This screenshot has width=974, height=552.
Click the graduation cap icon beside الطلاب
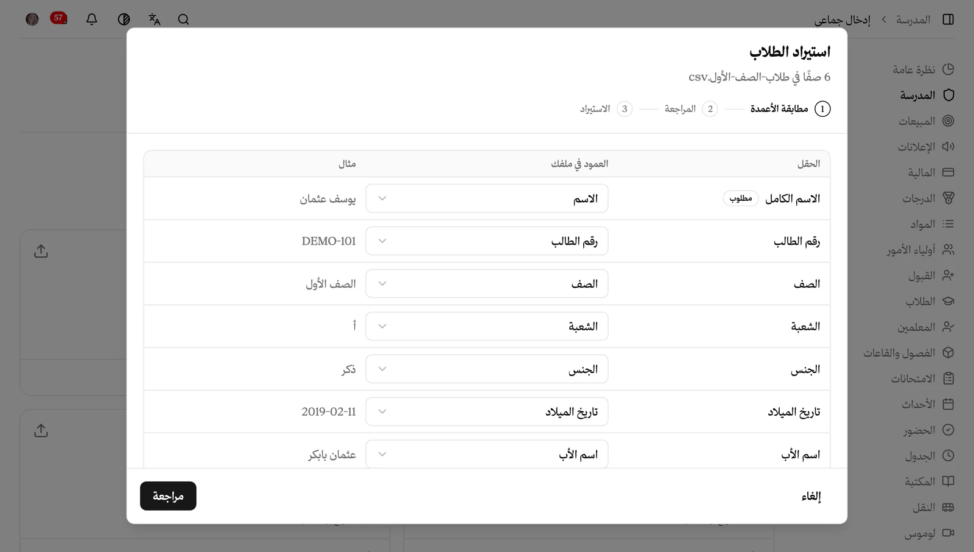click(948, 301)
